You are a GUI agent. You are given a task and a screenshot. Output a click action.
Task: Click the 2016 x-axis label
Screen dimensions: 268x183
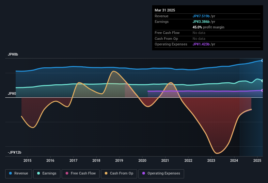tap(50, 160)
